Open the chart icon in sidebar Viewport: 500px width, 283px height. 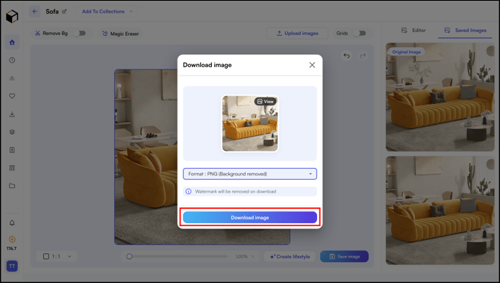click(12, 78)
